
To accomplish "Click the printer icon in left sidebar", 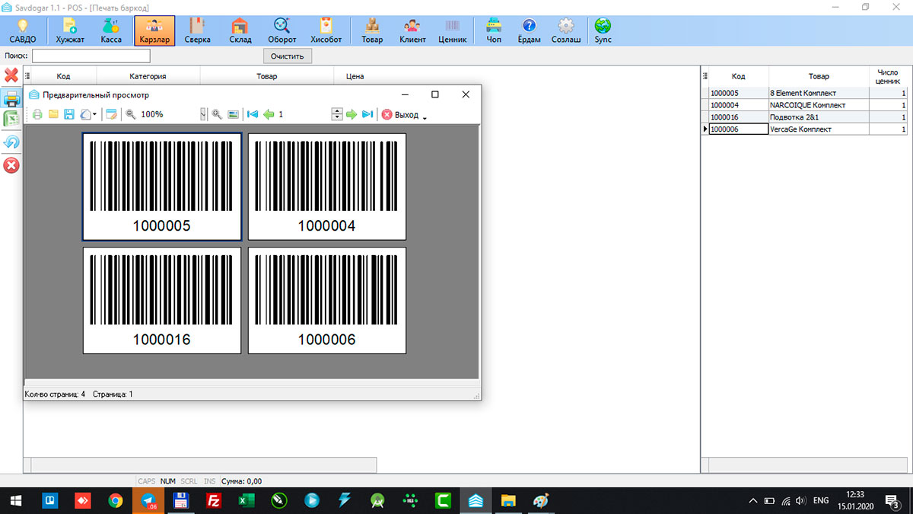I will point(11,97).
